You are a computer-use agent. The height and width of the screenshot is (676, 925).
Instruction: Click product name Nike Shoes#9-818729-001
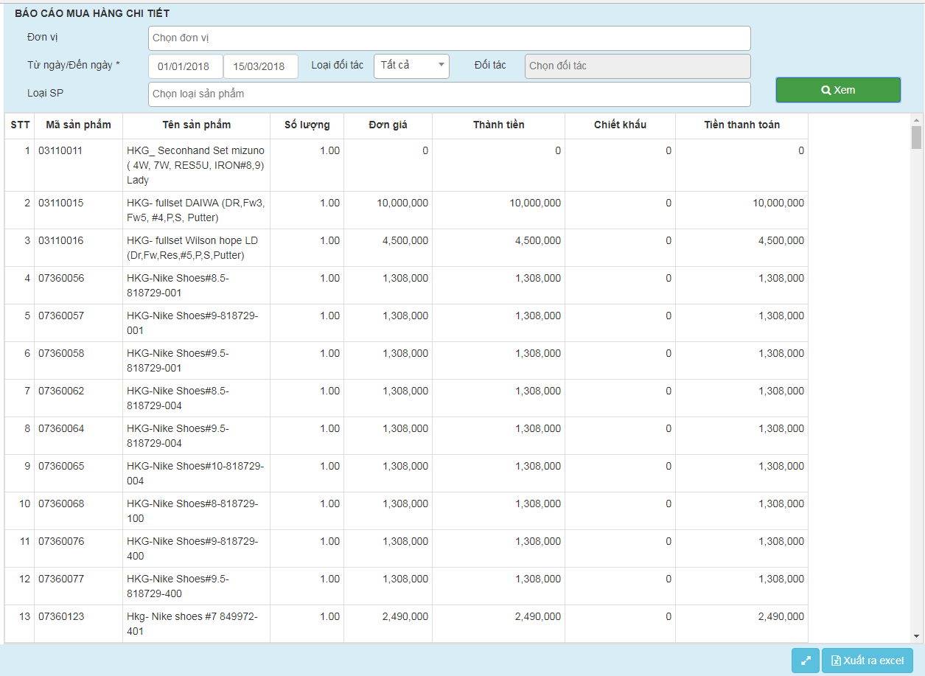(192, 323)
